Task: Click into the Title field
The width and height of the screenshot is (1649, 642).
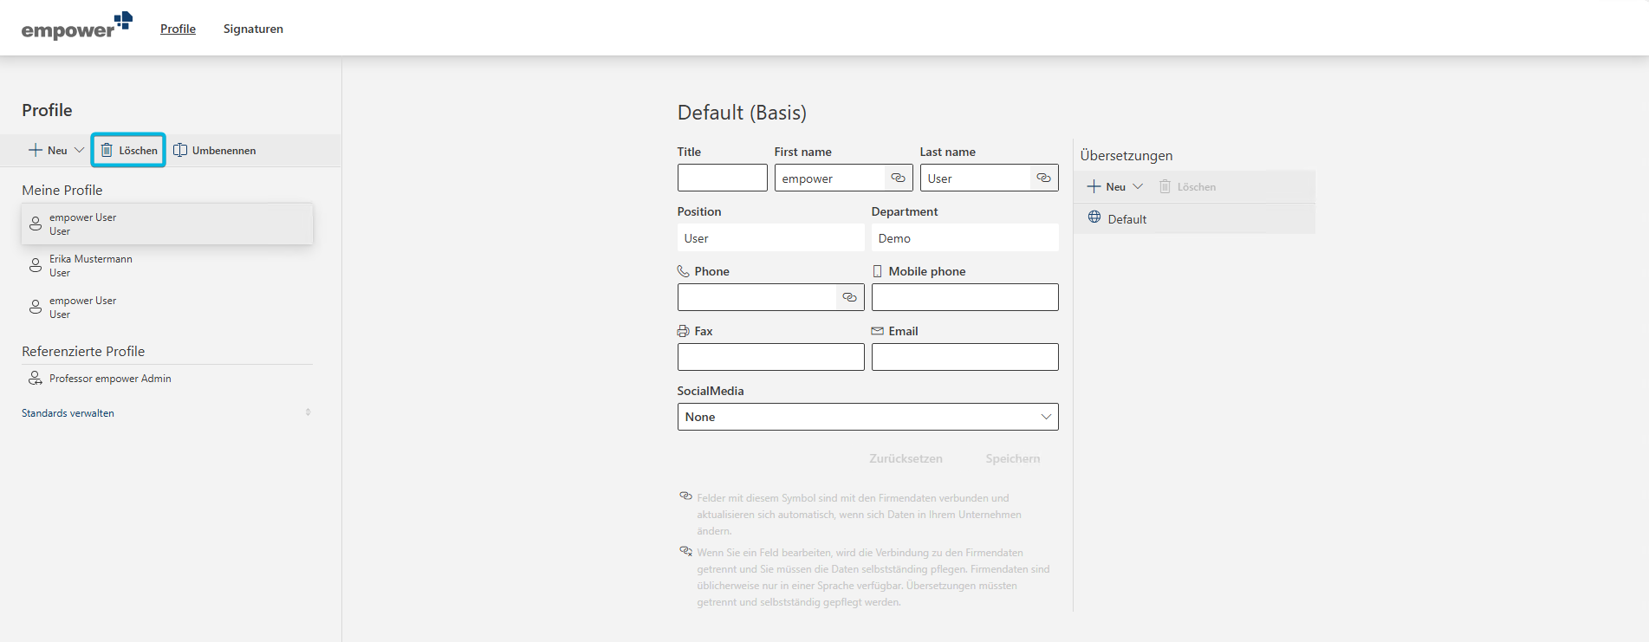Action: pyautogui.click(x=723, y=178)
